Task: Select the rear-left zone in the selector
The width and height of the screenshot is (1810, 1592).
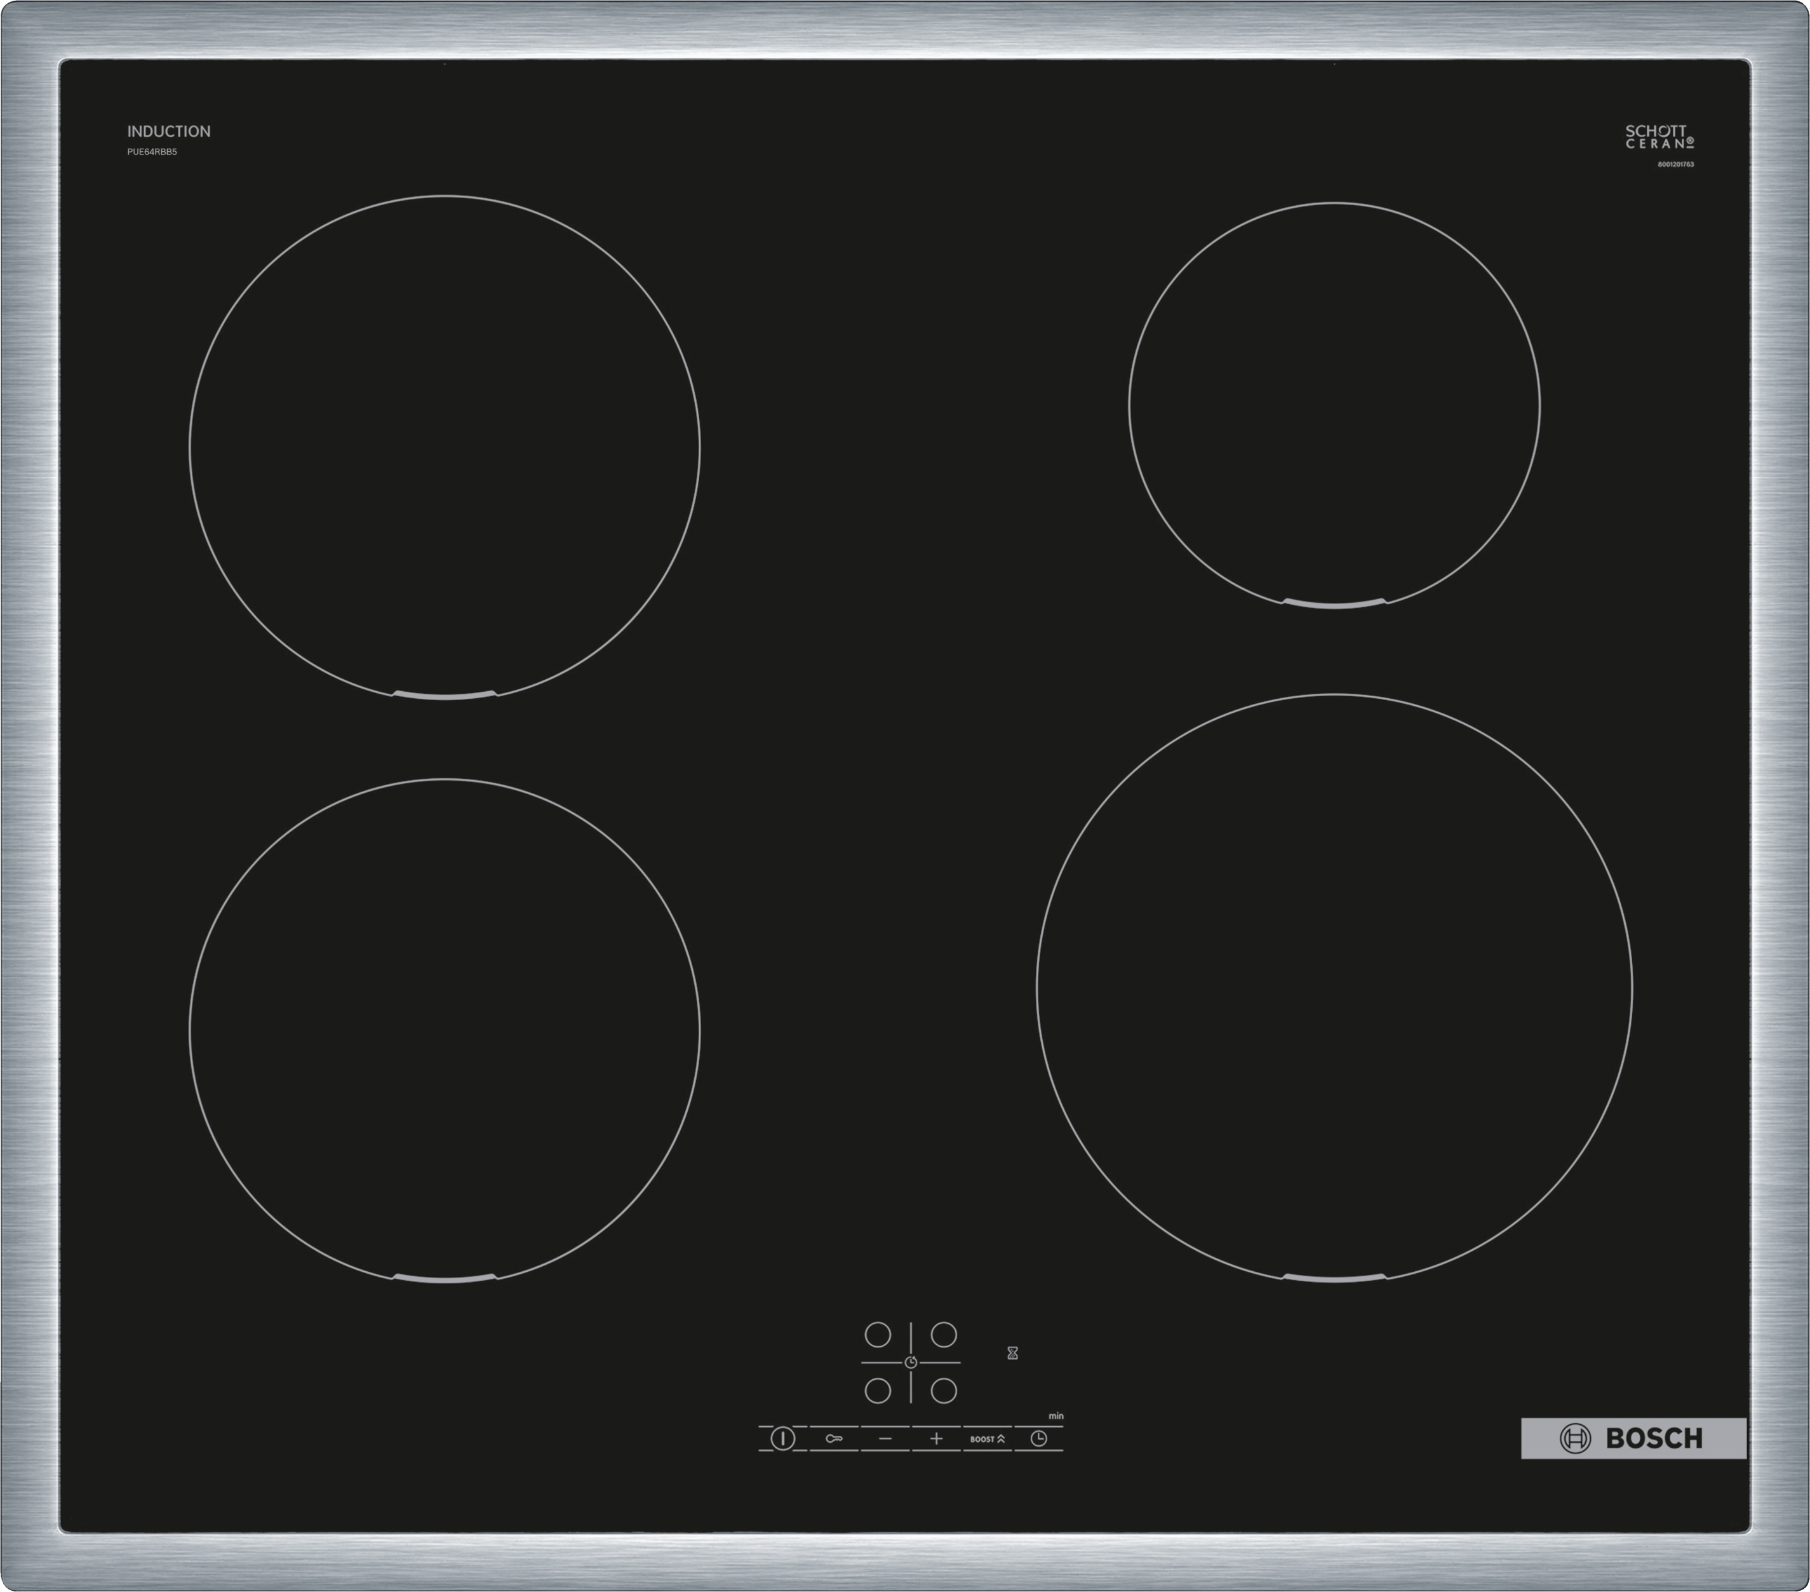Action: (878, 1334)
